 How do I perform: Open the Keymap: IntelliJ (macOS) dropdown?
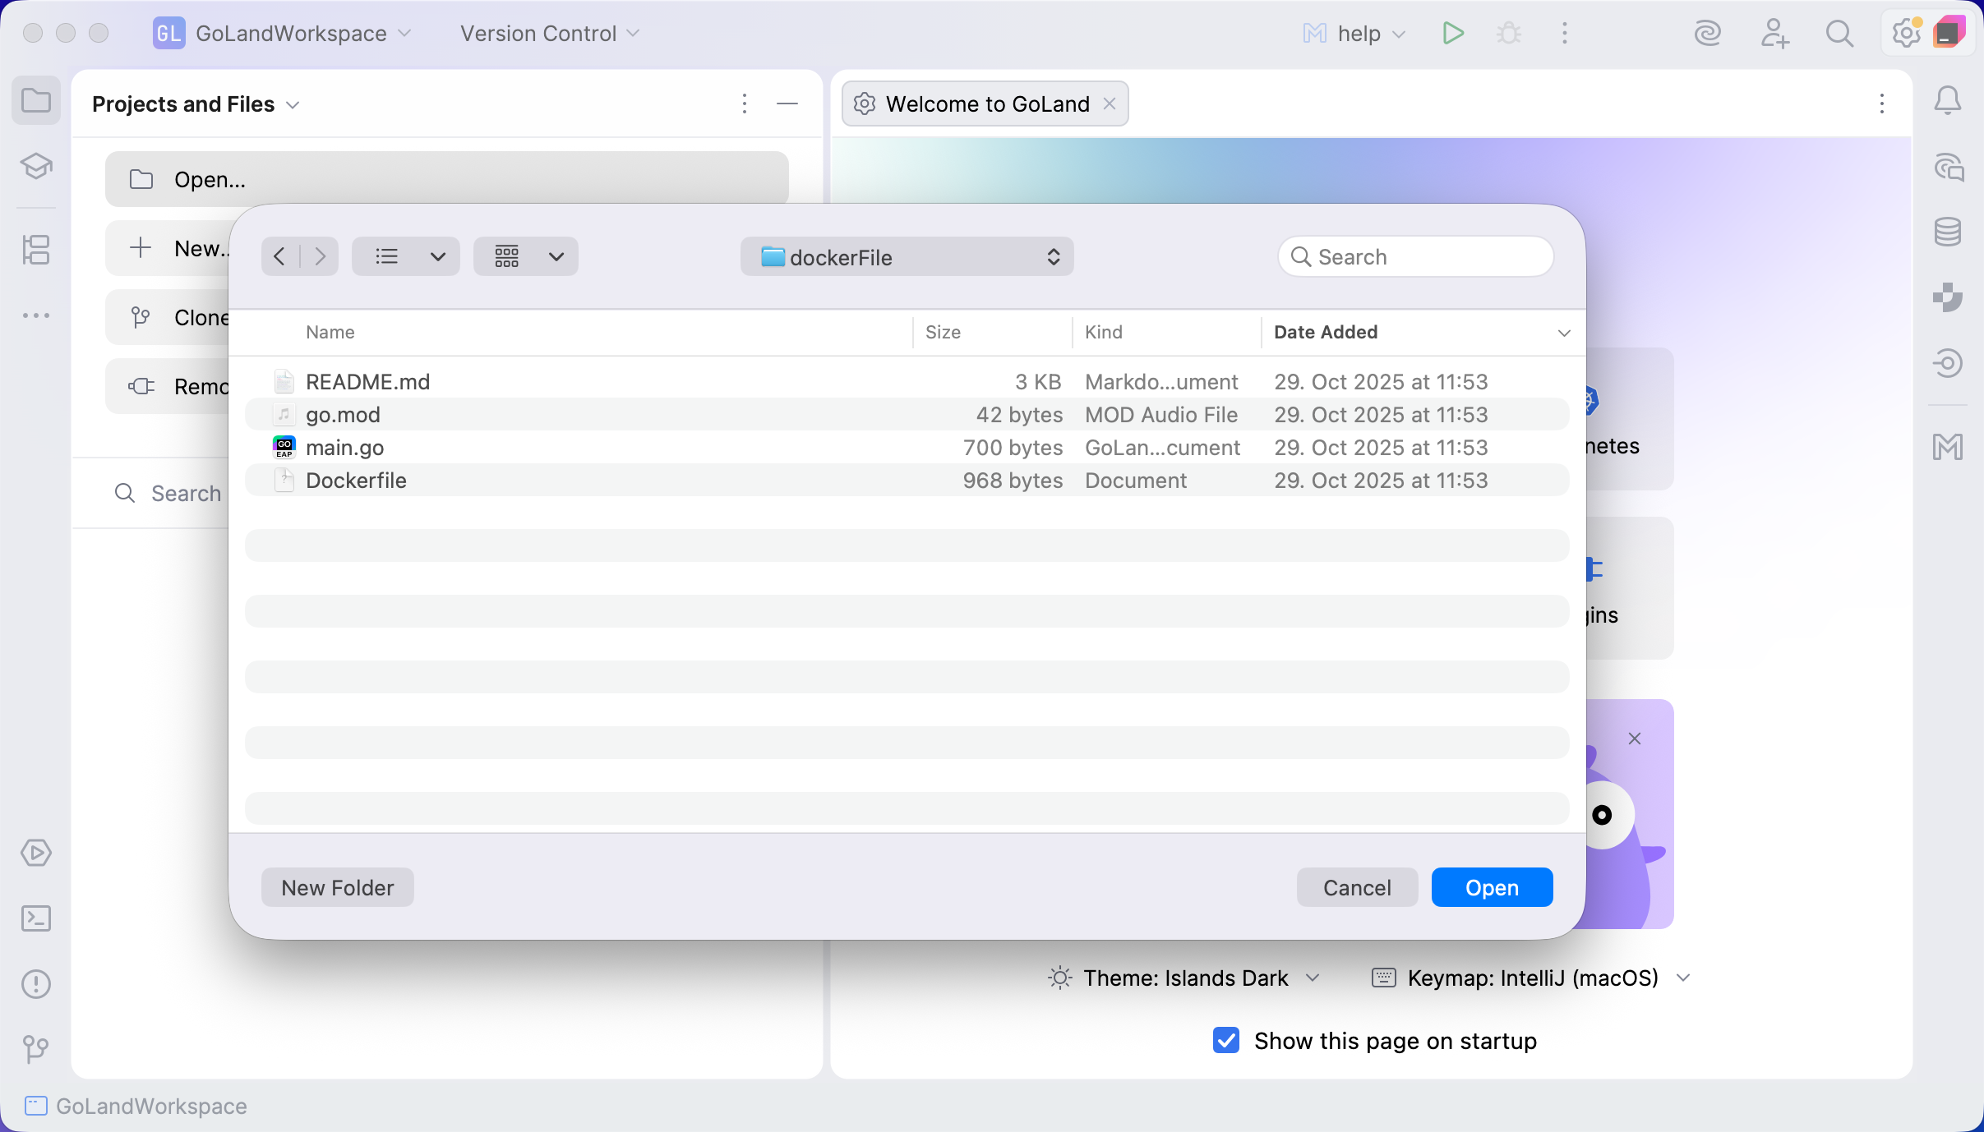coord(1532,978)
